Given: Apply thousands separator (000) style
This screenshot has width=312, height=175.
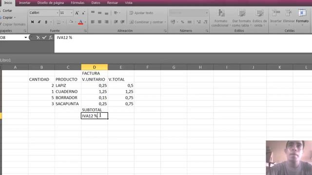Looking at the screenshot, I should pyautogui.click(x=190, y=22).
